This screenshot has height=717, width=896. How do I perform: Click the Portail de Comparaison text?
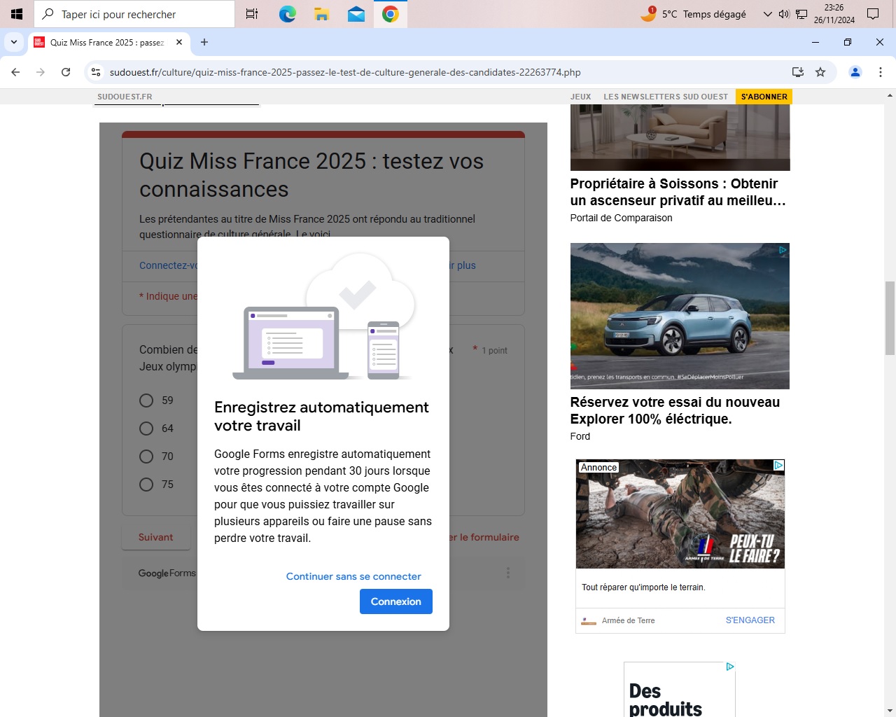tap(621, 218)
